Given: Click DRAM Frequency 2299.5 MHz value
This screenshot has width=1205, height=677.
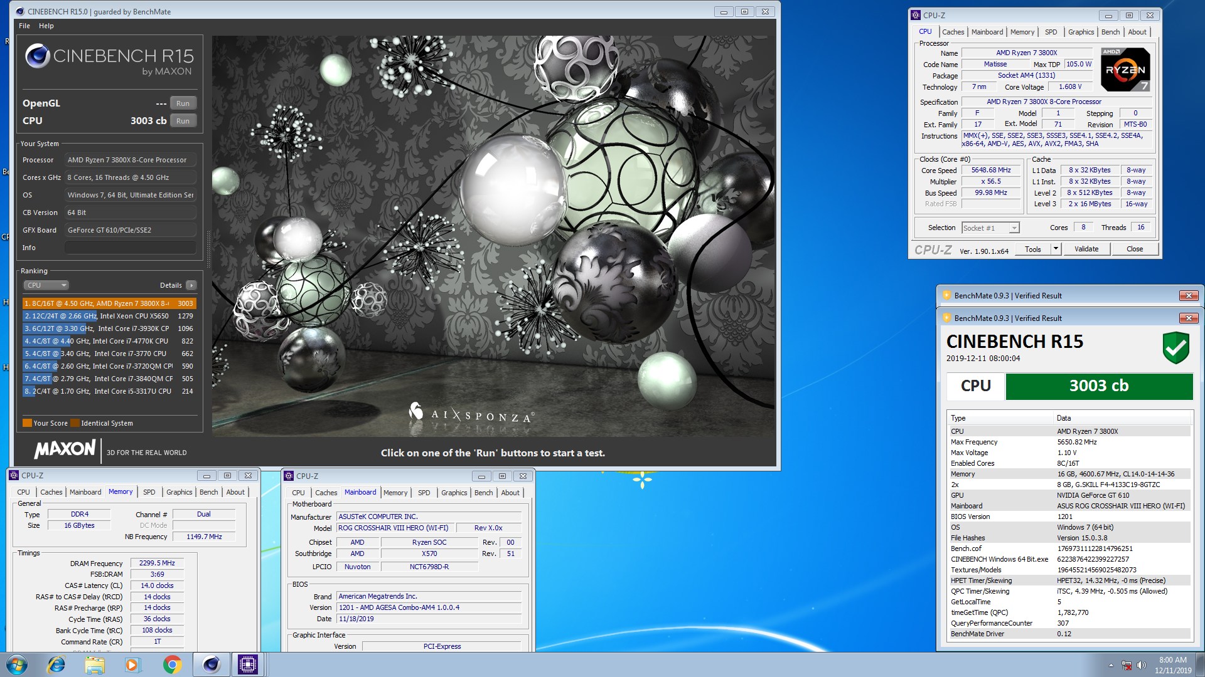Looking at the screenshot, I should pos(157,563).
